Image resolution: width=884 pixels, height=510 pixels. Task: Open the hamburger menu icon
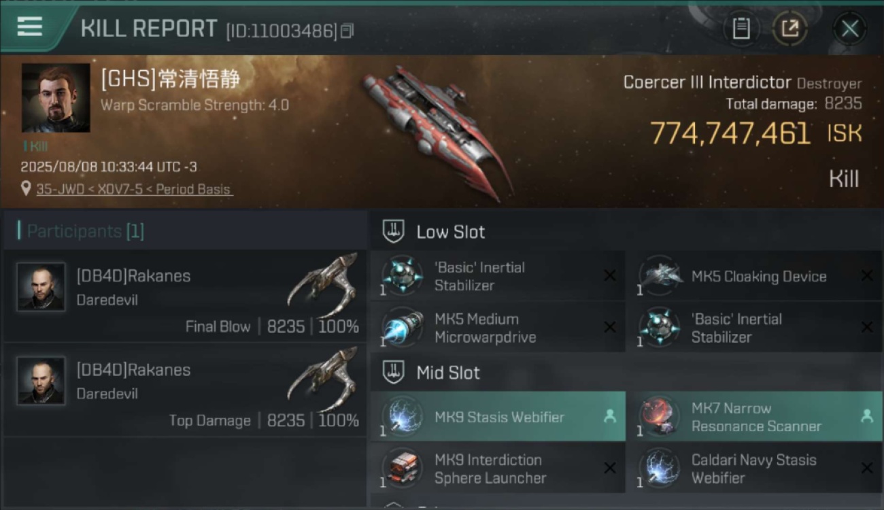click(29, 27)
